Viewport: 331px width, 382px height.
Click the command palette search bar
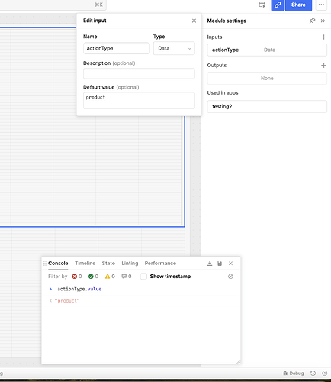pos(53,5)
